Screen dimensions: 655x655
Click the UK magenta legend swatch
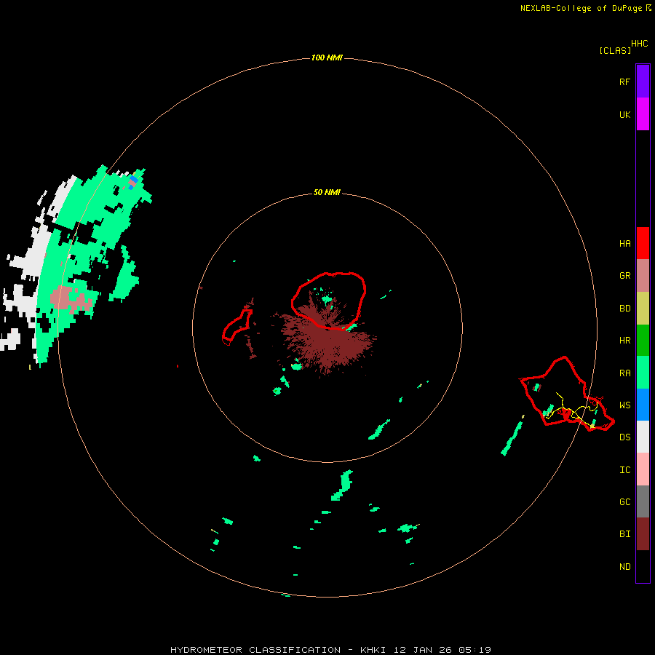[643, 114]
